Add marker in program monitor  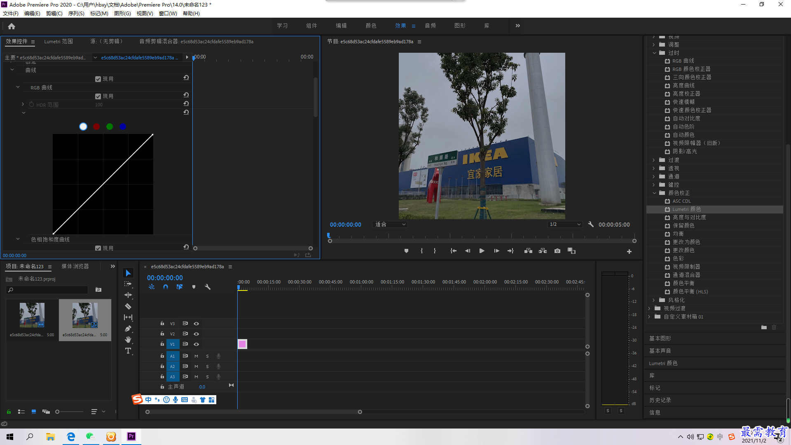(x=406, y=251)
